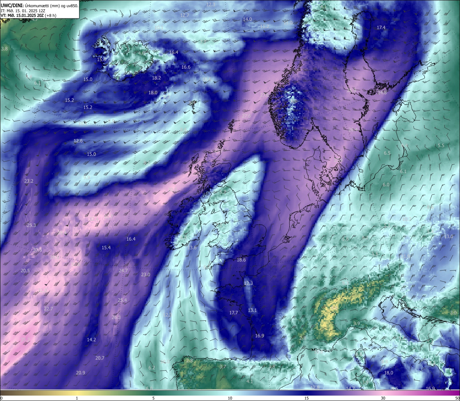Click the 15.4 value southwest of Ireland
This screenshot has width=460, height=401.
point(106,248)
